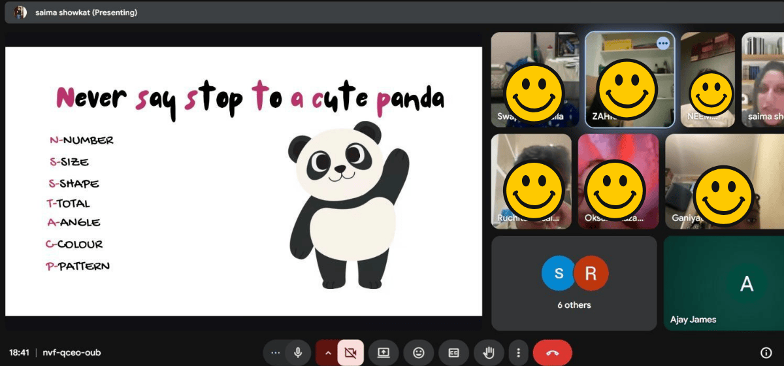The width and height of the screenshot is (784, 366).
Task: Click the shared panda presentation slide
Action: click(x=243, y=181)
